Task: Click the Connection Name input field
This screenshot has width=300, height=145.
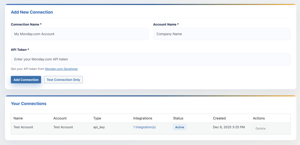Action: coord(79,34)
